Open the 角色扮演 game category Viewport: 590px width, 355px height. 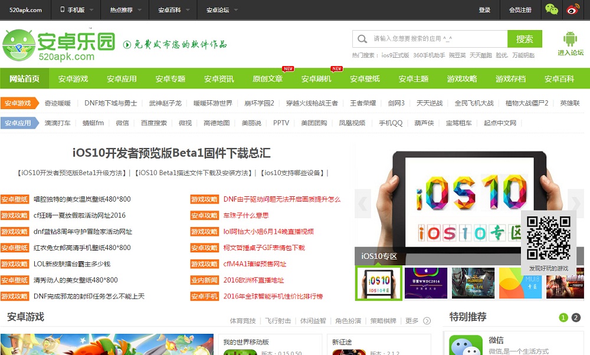coord(348,321)
